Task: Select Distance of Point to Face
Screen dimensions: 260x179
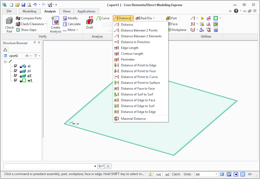Action: [141, 71]
